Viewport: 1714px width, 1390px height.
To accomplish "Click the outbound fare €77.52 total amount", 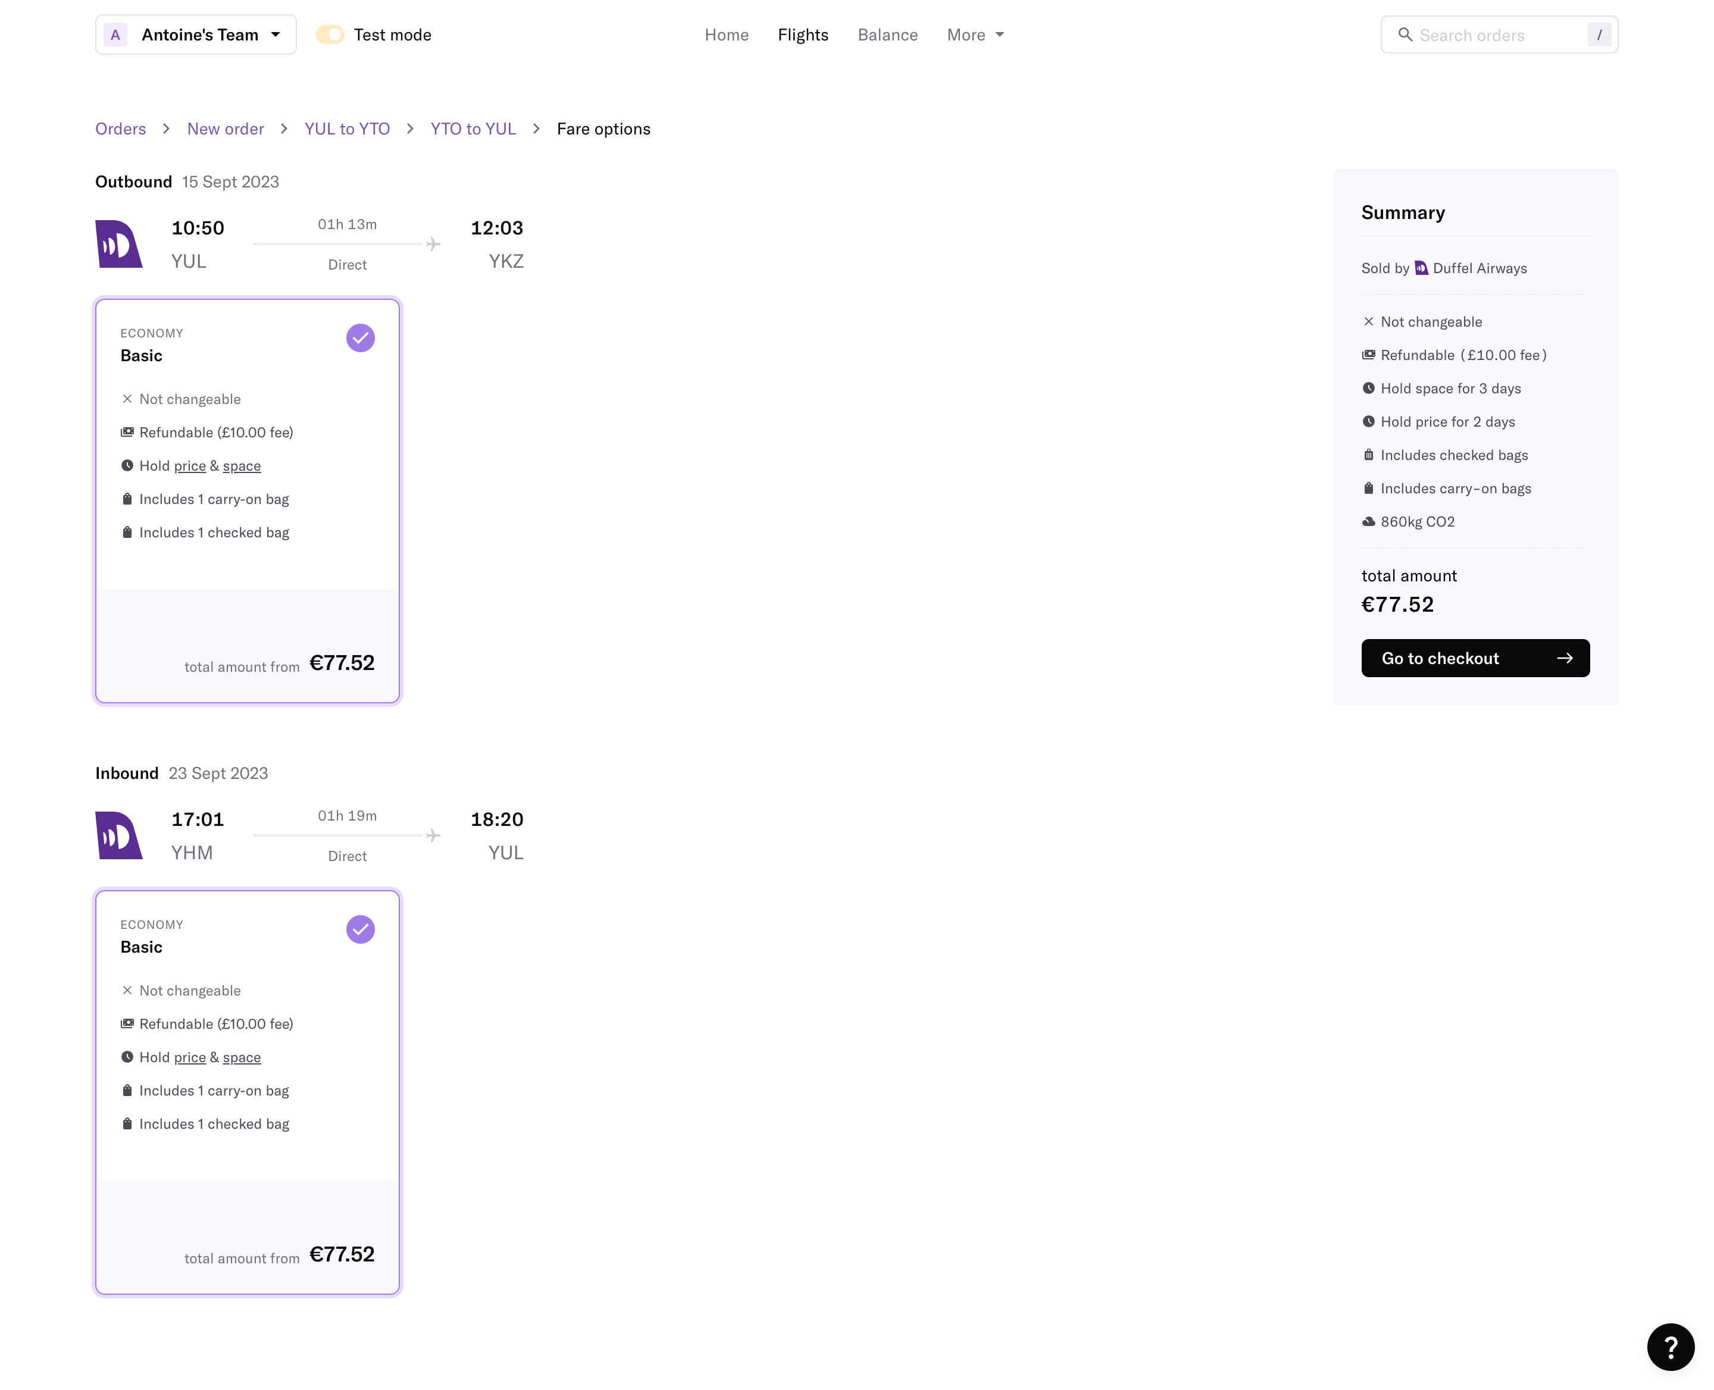I will click(342, 663).
